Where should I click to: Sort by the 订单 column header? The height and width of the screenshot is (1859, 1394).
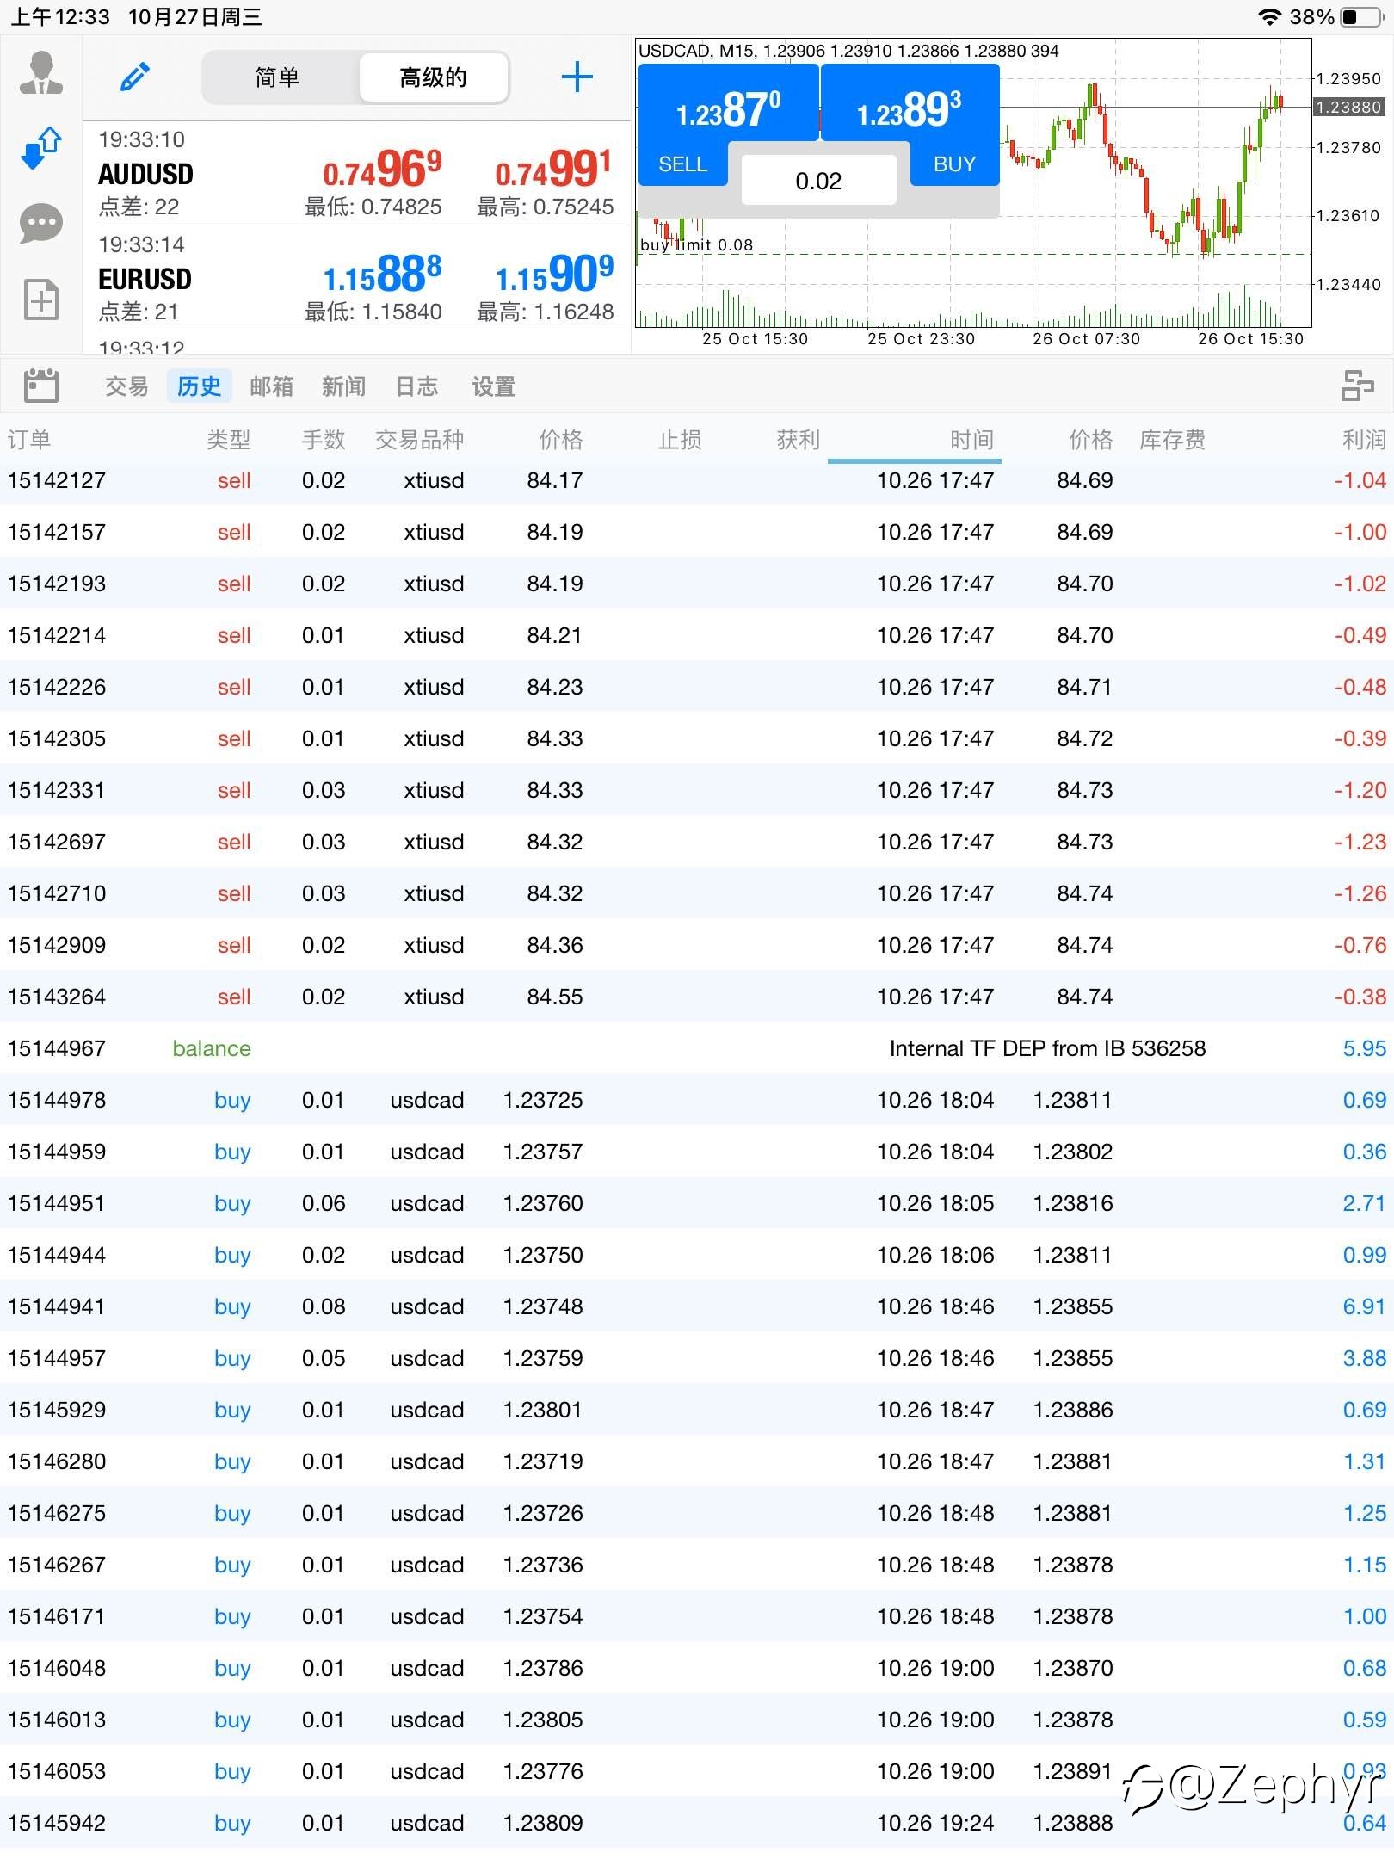[29, 440]
